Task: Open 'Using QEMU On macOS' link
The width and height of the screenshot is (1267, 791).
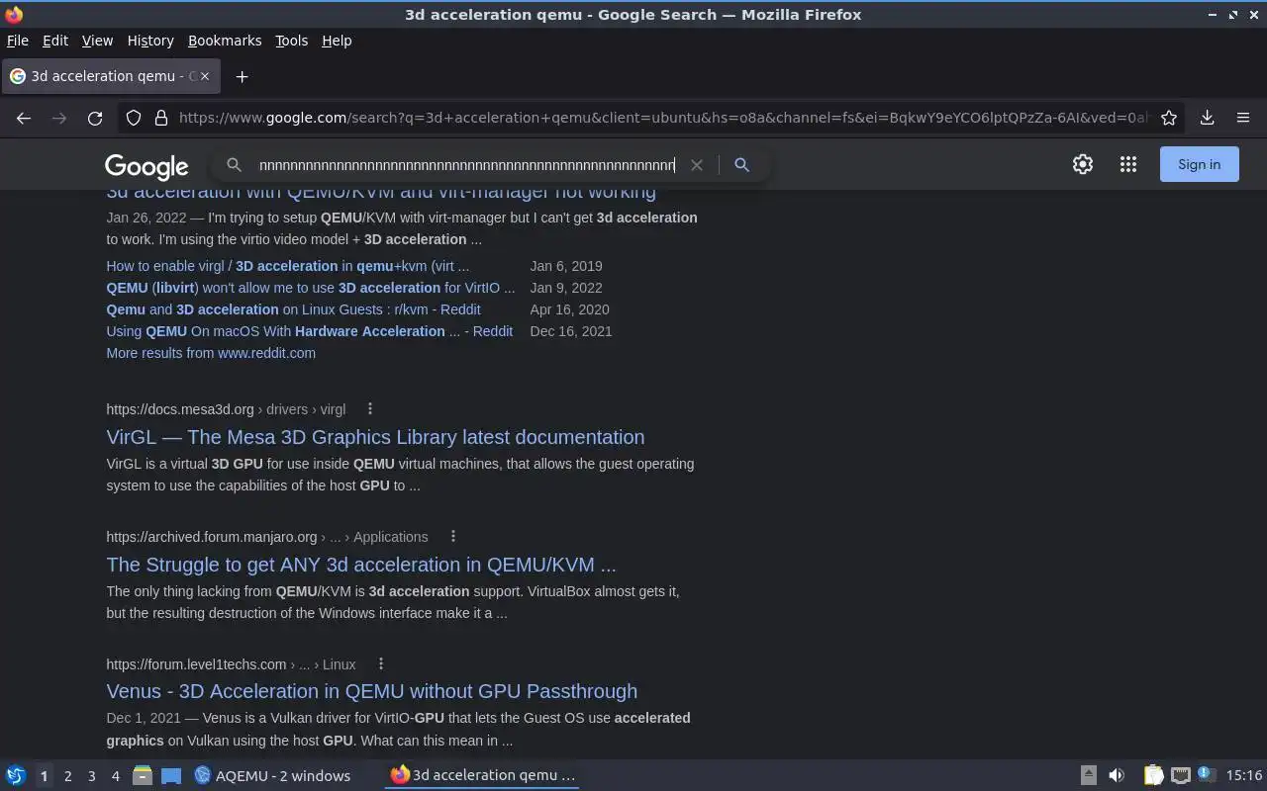Action: point(309,331)
